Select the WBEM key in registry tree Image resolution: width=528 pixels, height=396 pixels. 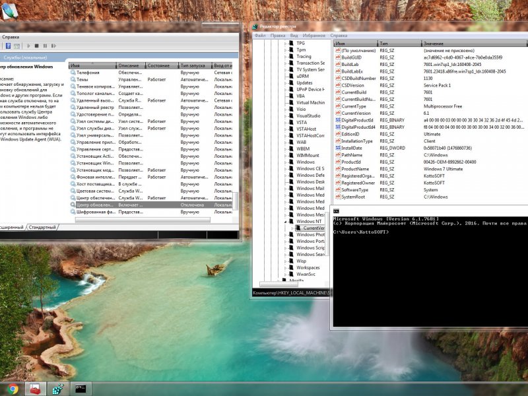[x=303, y=149]
